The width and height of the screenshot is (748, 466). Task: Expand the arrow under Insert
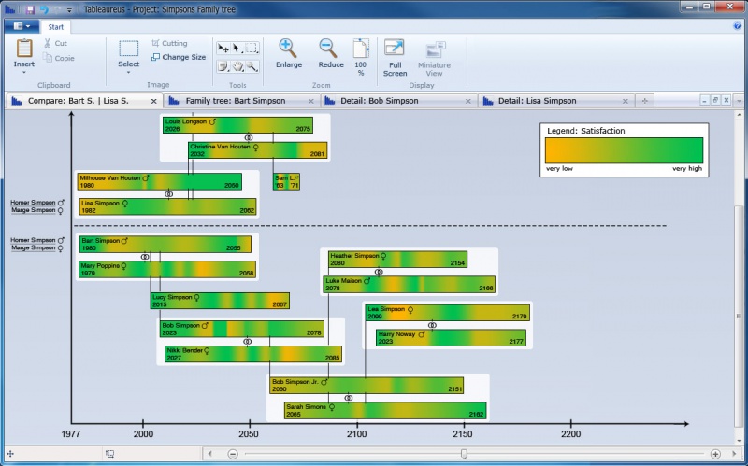(x=24, y=73)
